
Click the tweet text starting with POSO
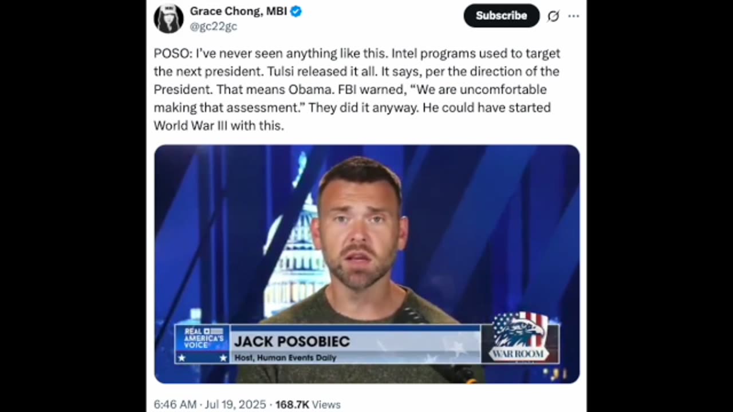357,89
